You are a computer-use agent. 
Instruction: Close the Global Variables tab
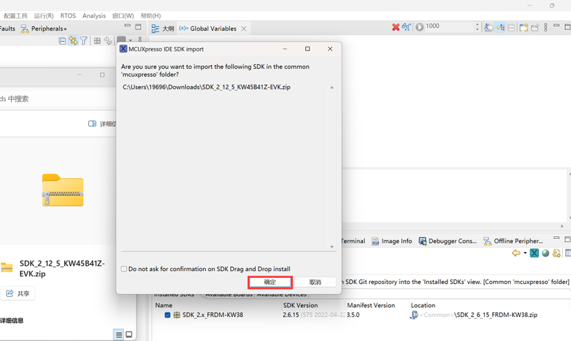click(x=244, y=28)
